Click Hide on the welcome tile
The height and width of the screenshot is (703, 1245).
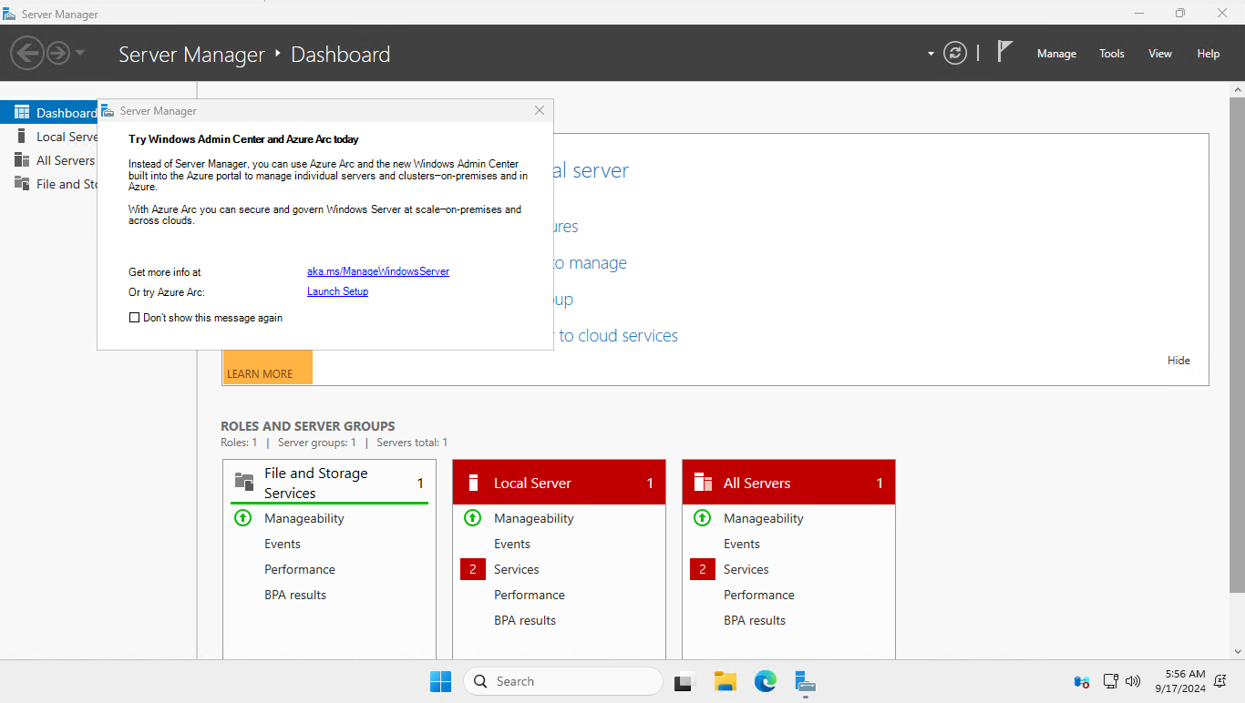click(1178, 361)
